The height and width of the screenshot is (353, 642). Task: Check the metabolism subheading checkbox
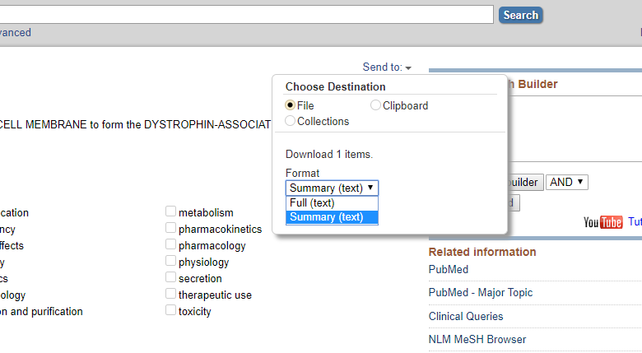point(171,212)
